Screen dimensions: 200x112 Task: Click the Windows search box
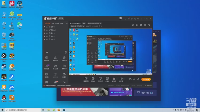(x=23, y=110)
